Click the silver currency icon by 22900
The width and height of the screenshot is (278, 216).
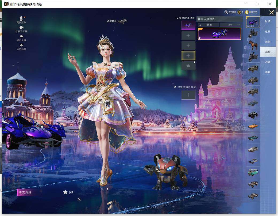point(226,12)
